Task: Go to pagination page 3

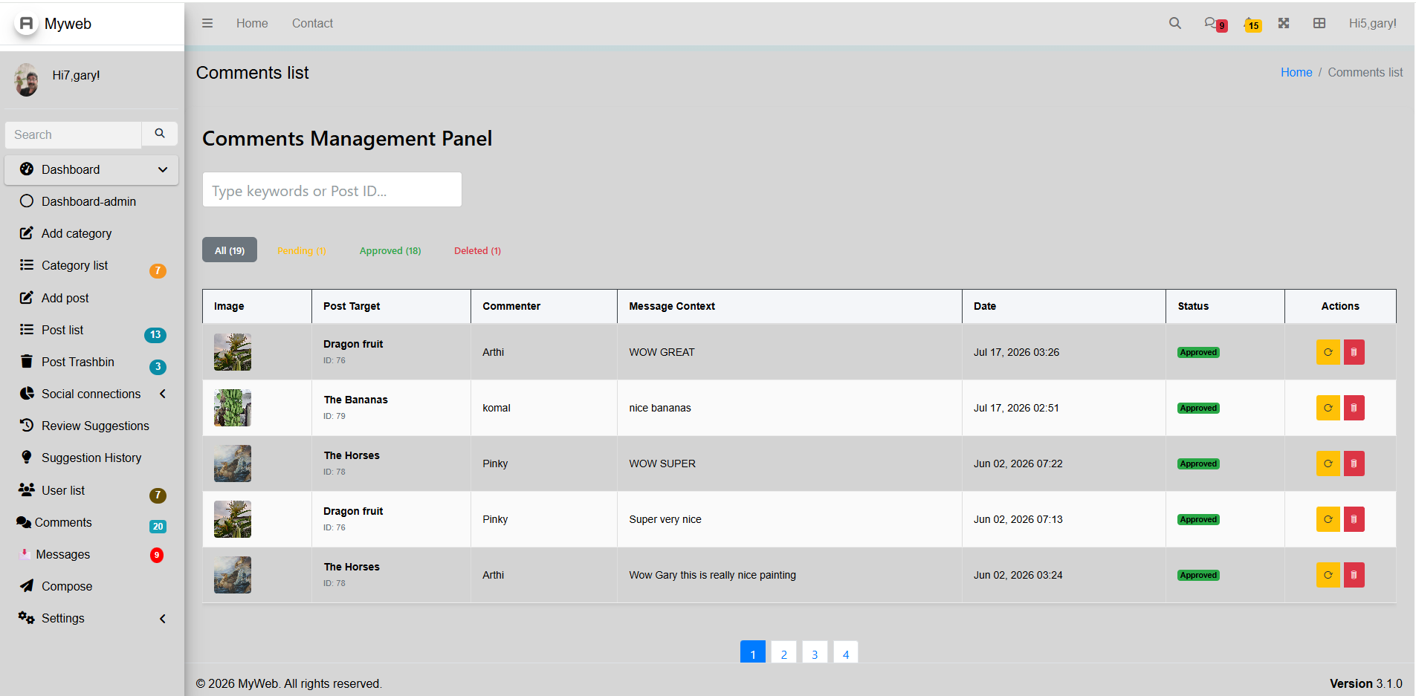Action: (815, 654)
